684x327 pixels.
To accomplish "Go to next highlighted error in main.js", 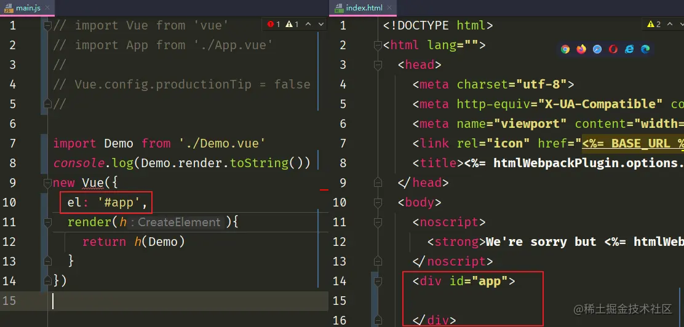I will point(321,25).
